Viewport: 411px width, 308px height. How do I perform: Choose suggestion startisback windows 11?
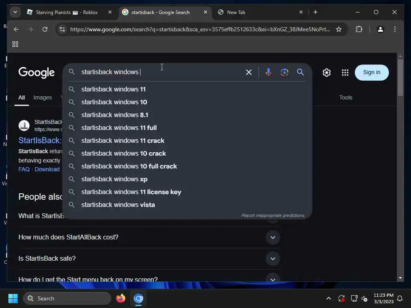(x=187, y=89)
